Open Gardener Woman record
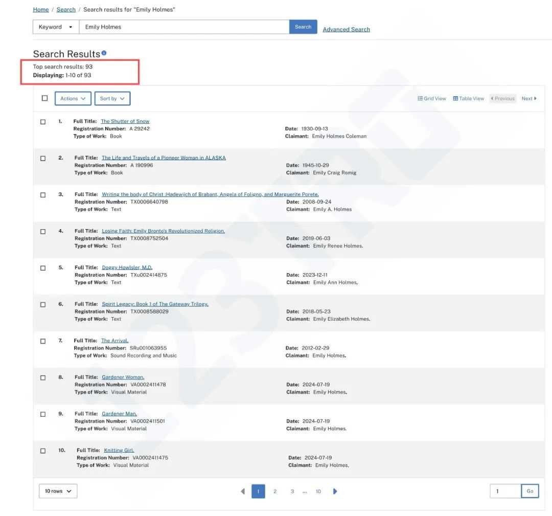Image resolution: width=552 pixels, height=516 pixels. click(123, 377)
